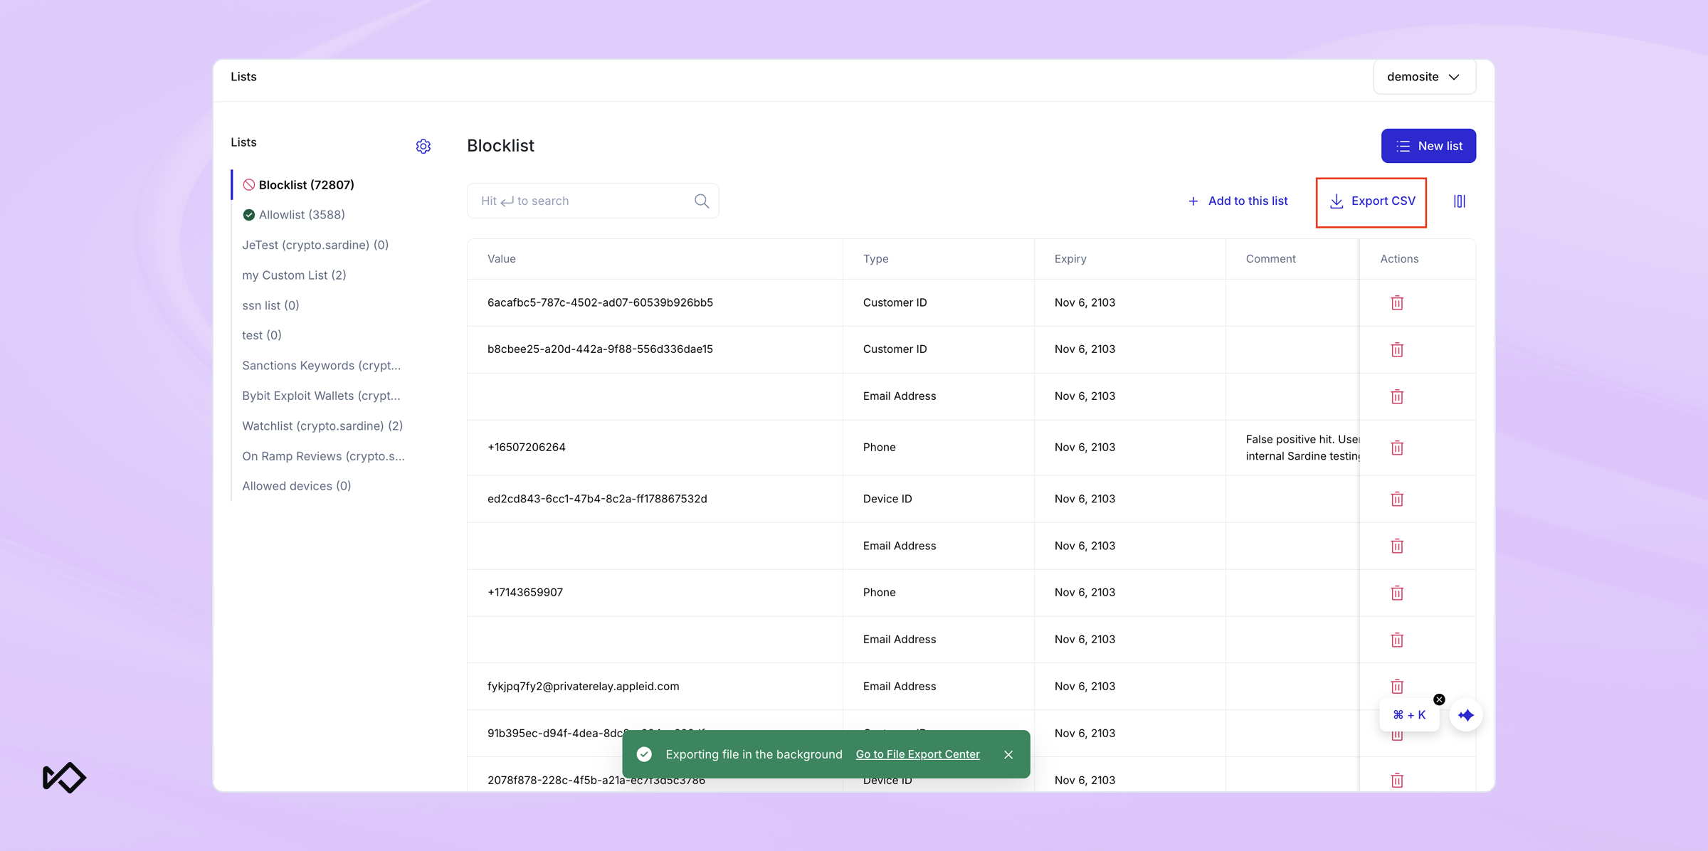
Task: Delete the 2078f878 Device ID row
Action: (1397, 781)
